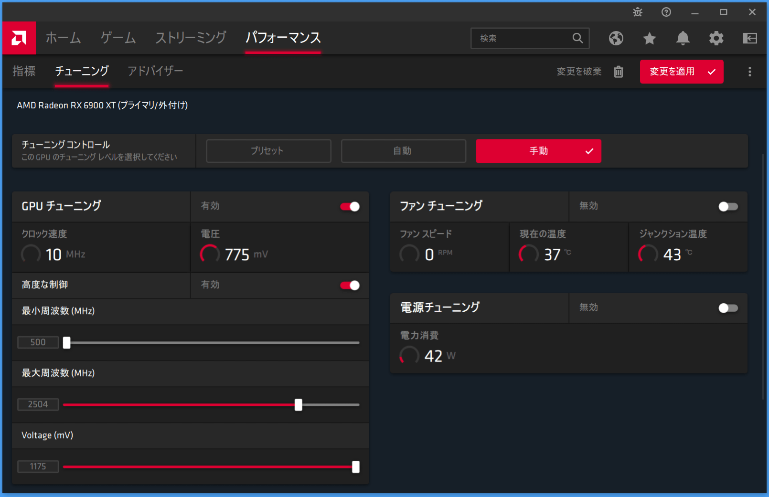Image resolution: width=769 pixels, height=497 pixels.
Task: Open settings gear icon
Action: [x=716, y=38]
